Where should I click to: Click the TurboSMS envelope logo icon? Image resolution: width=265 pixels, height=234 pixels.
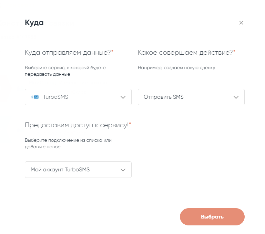click(x=34, y=97)
